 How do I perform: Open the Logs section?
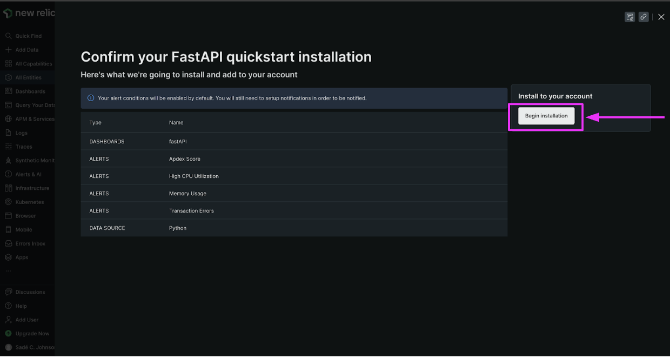pos(19,133)
